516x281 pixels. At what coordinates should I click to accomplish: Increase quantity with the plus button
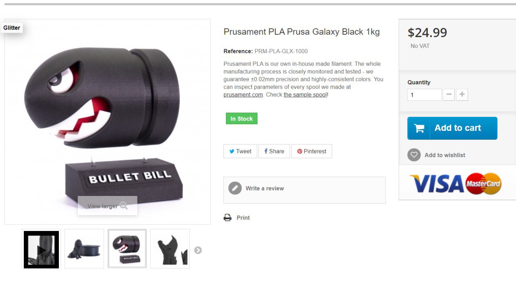(462, 95)
